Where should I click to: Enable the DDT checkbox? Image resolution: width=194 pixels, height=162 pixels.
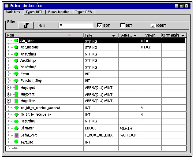point(123,26)
